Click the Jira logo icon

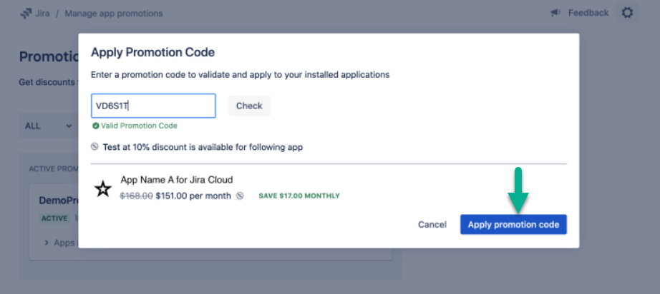coord(26,14)
